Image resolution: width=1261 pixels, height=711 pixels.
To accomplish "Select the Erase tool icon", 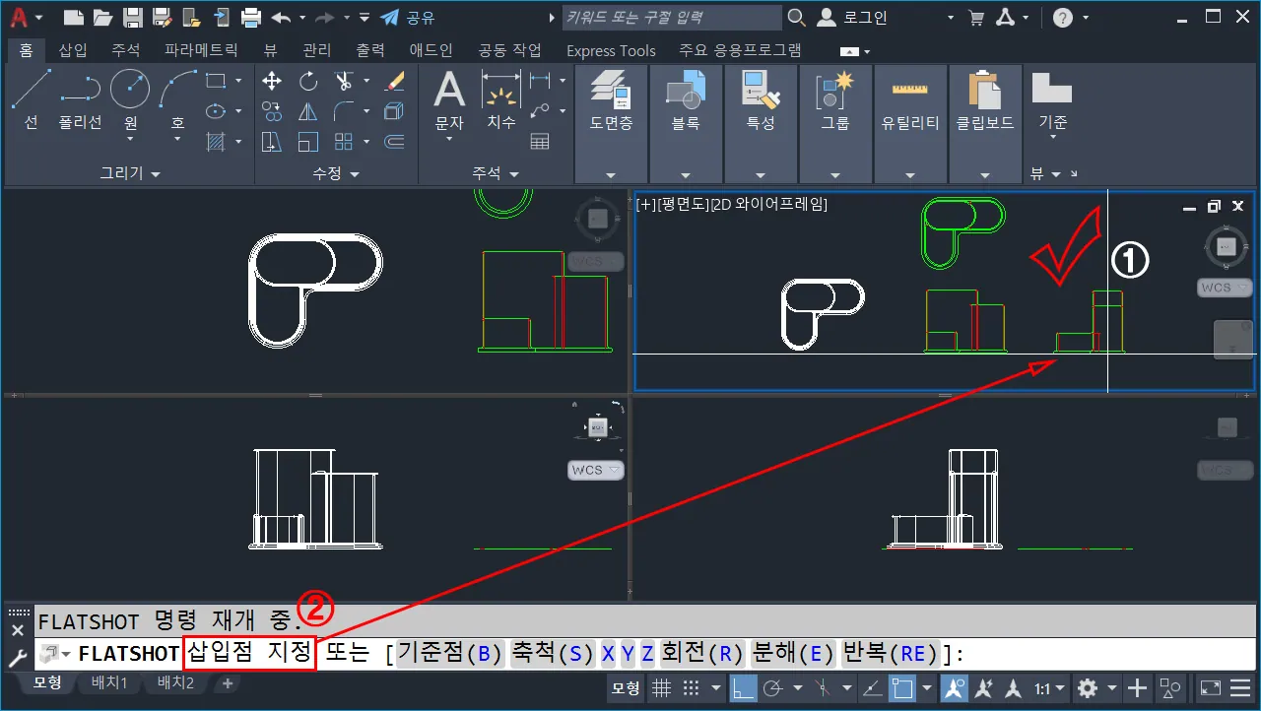I will [395, 81].
